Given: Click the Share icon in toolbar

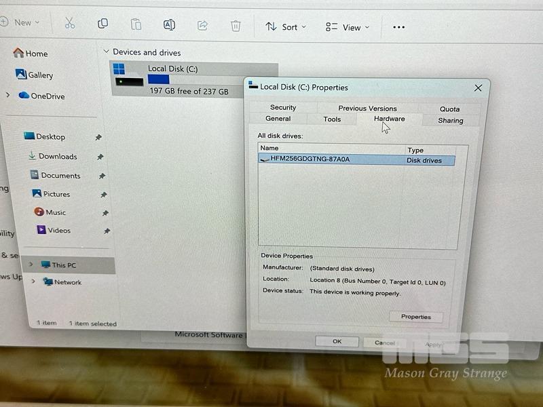Looking at the screenshot, I should (x=202, y=26).
